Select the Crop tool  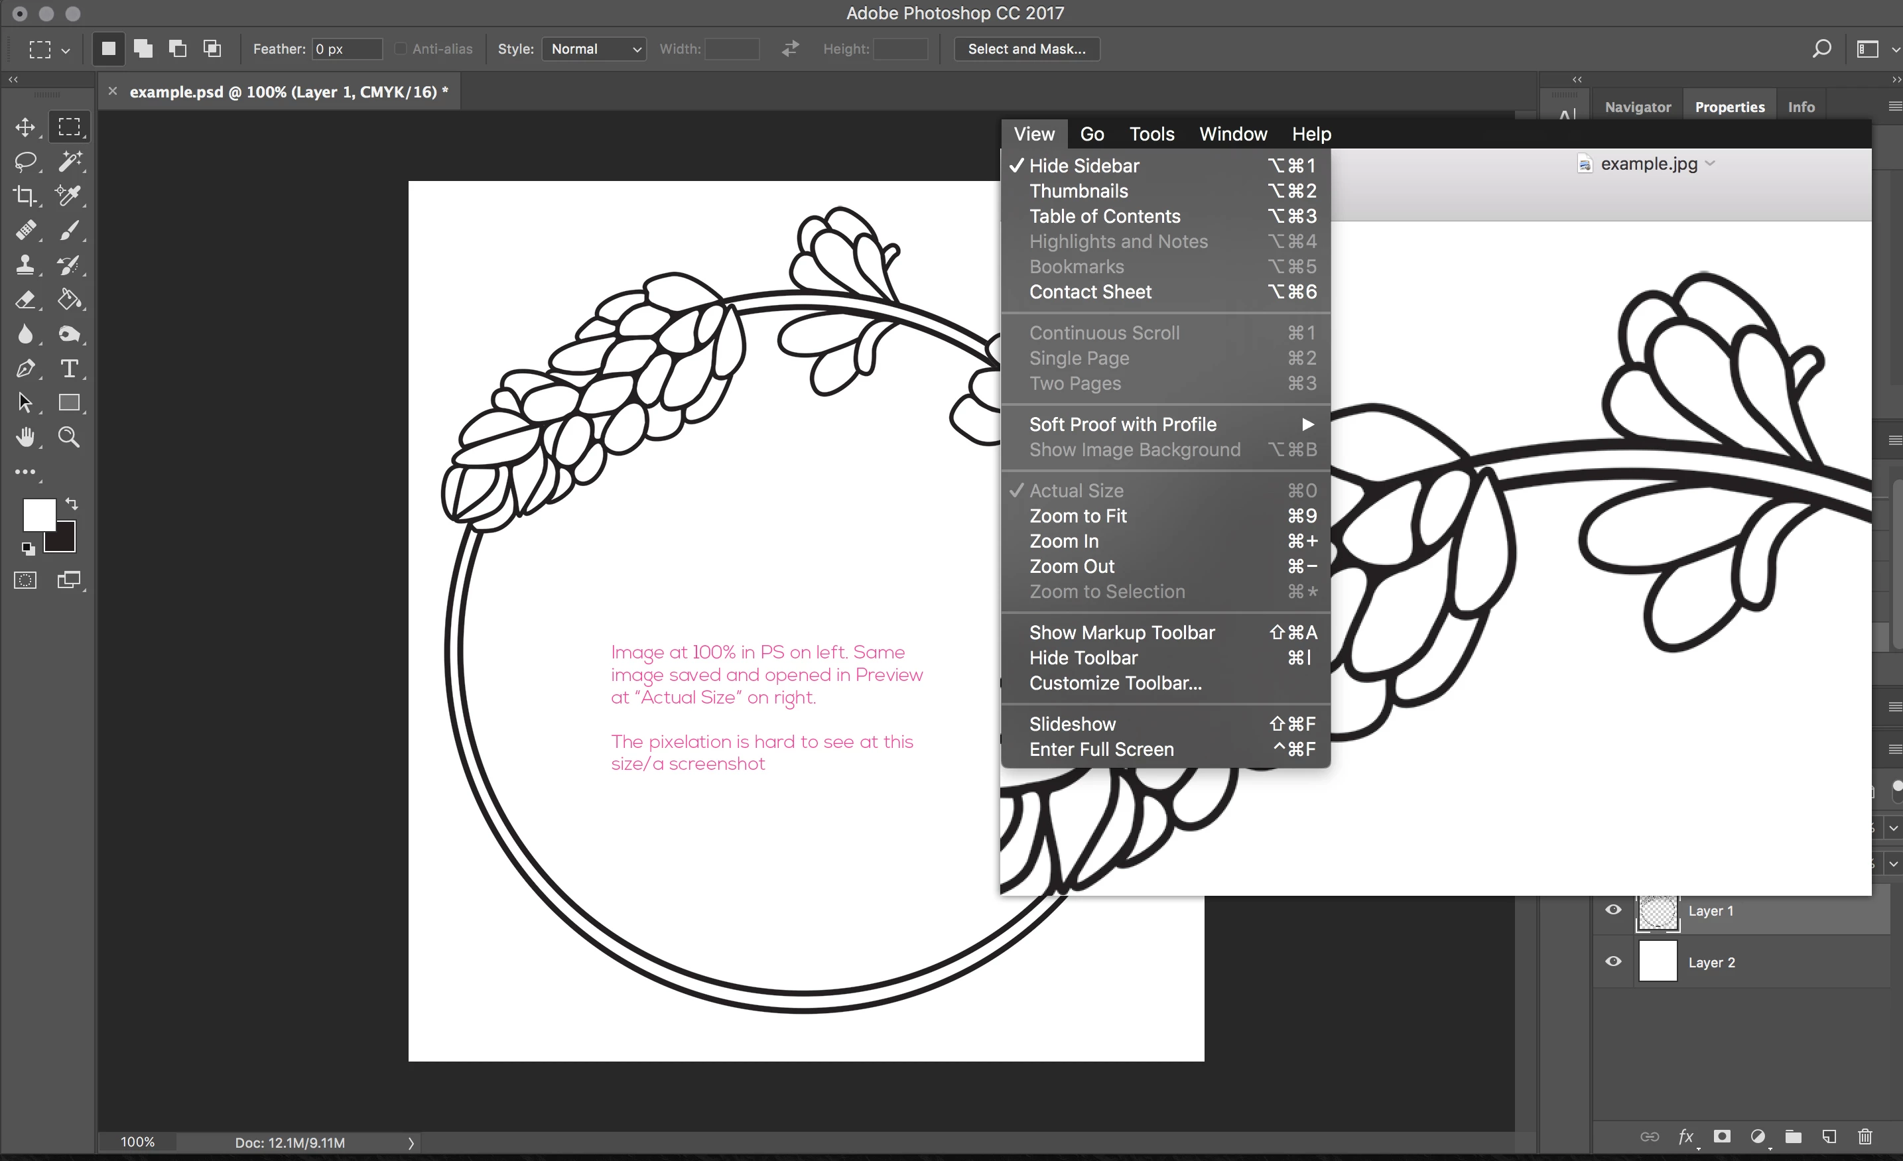coord(25,196)
